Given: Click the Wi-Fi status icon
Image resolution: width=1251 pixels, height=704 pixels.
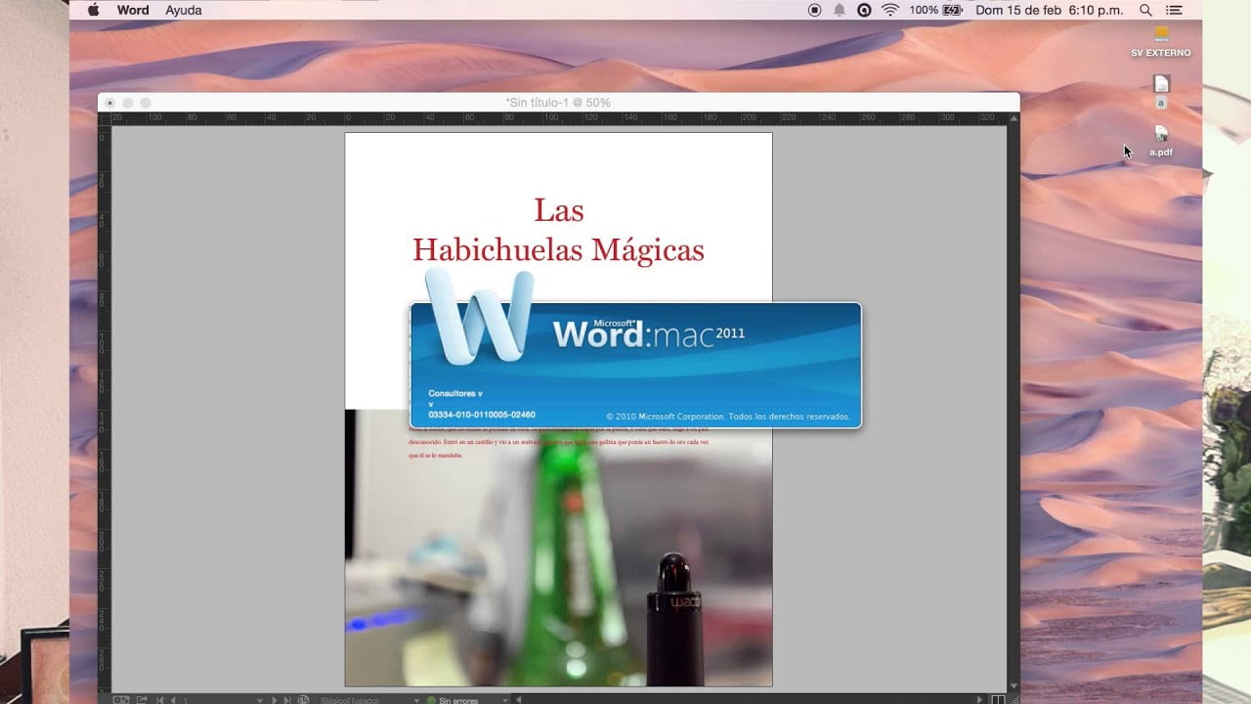Looking at the screenshot, I should pos(890,10).
